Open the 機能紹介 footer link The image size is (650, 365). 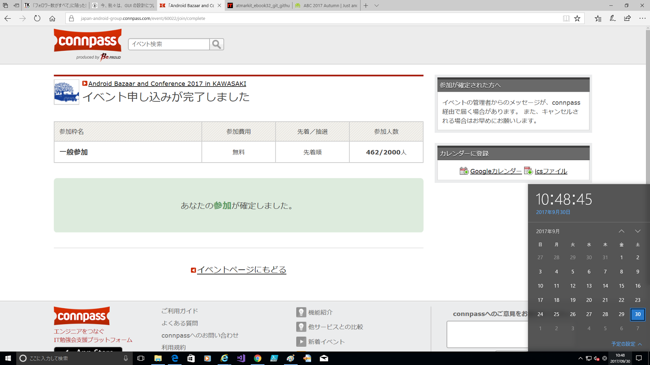320,312
